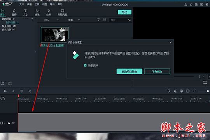Click the red playhead marker
The height and width of the screenshot is (140, 210).
[18, 96]
